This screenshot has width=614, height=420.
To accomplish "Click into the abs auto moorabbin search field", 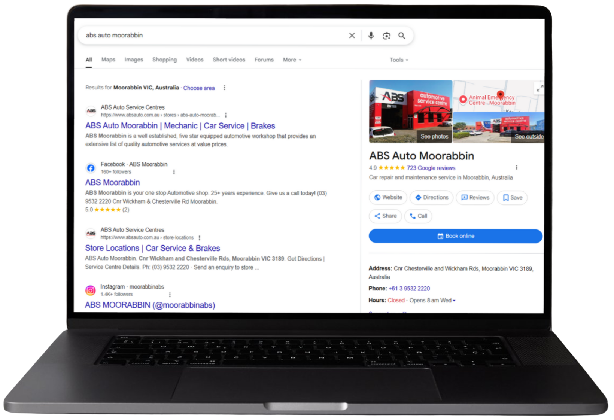I will pos(213,35).
